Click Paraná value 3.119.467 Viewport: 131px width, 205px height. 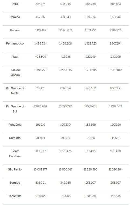41,30
